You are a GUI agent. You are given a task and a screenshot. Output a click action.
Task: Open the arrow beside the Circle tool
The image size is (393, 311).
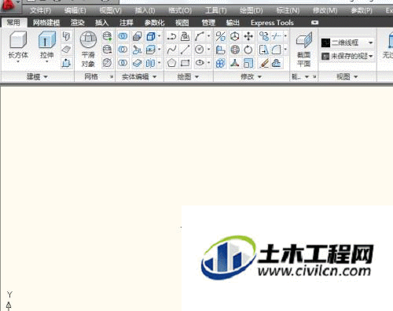(x=208, y=50)
